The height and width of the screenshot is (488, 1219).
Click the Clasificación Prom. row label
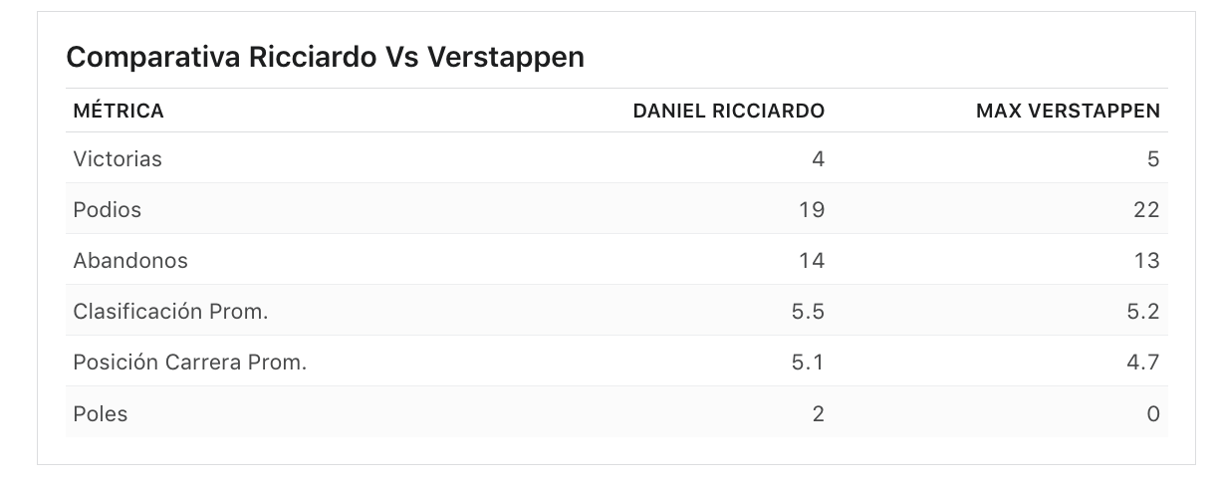170,311
